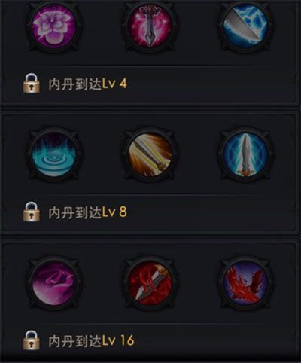Click the padlock beside 内丹到达Lv 8

pyautogui.click(x=32, y=212)
